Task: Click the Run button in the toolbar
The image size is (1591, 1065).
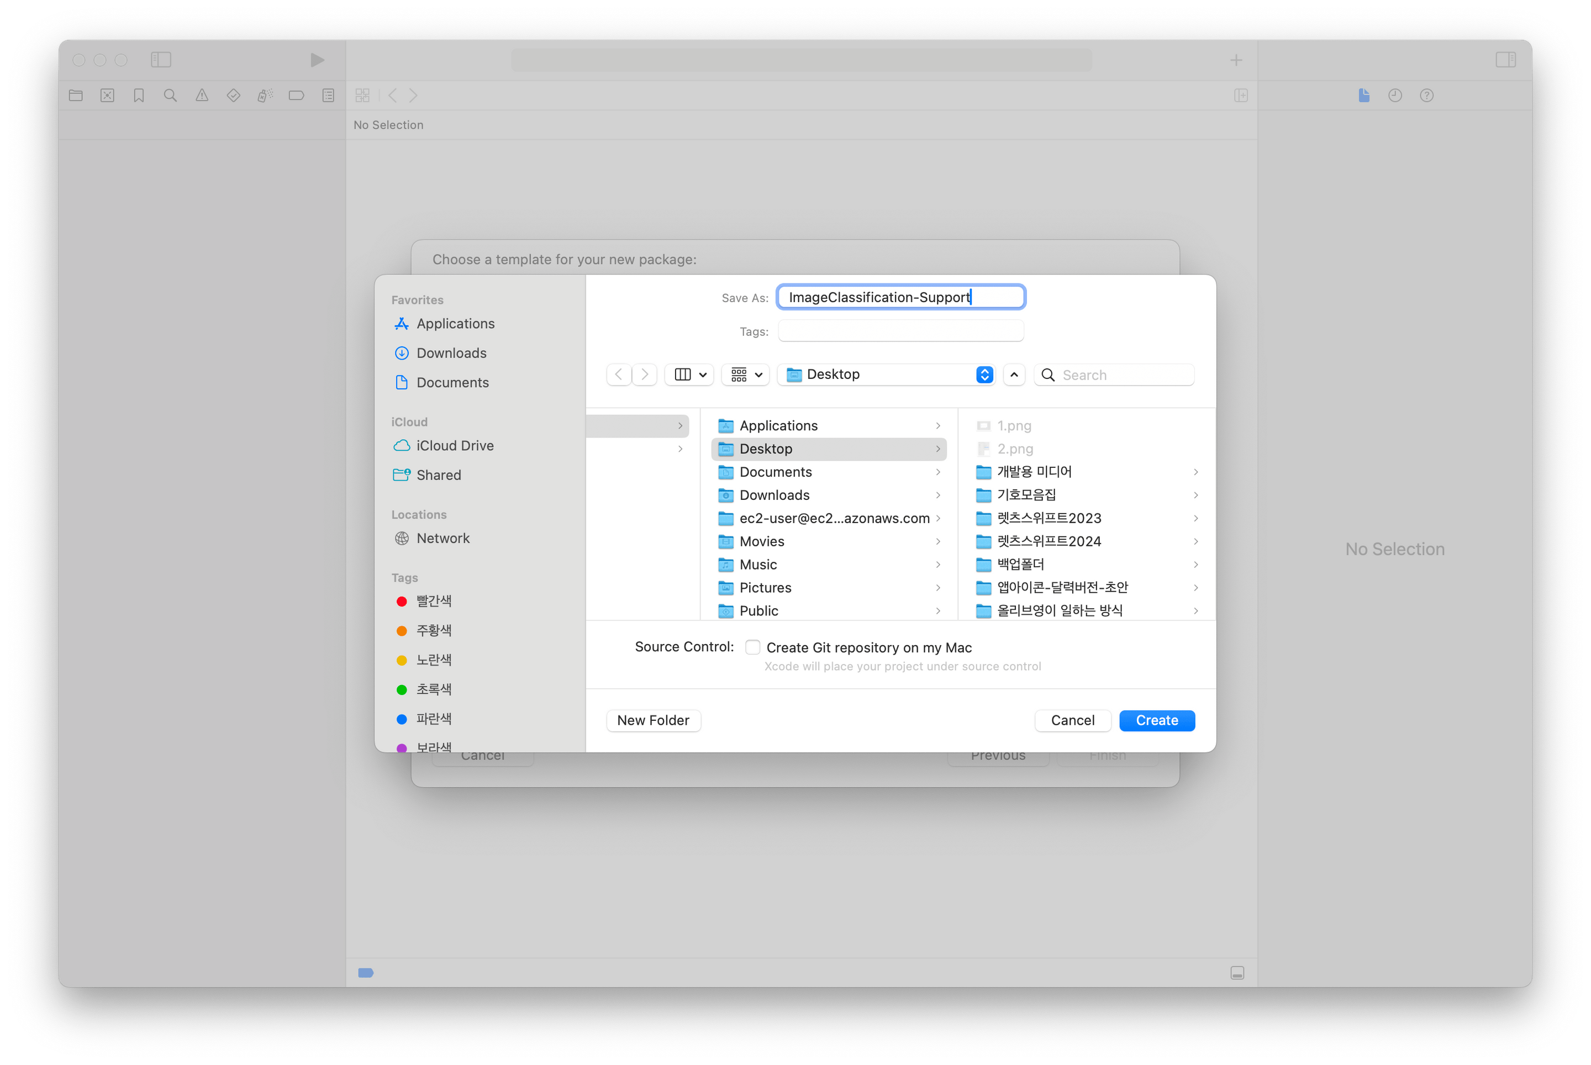Action: 317,60
